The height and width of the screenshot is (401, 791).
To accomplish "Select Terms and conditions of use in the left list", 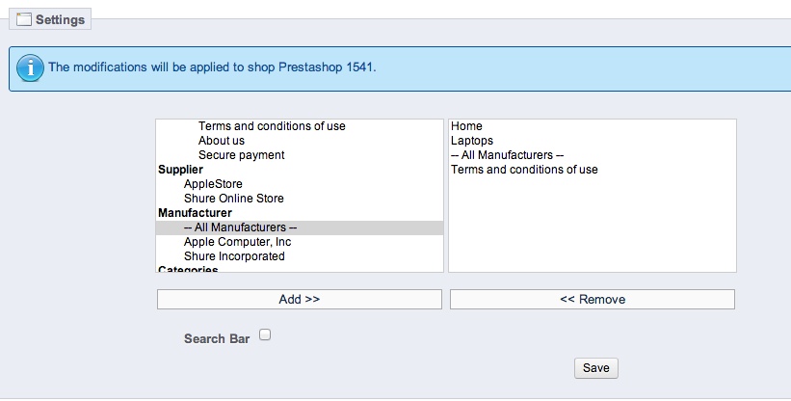I will 272,126.
